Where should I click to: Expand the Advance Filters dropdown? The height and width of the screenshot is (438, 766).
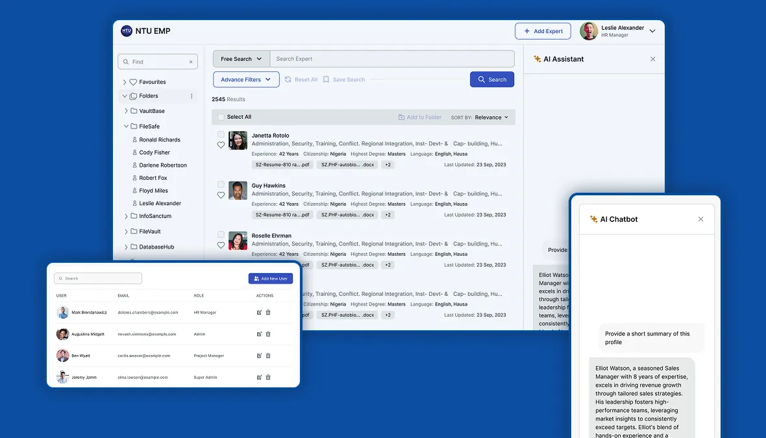(246, 80)
